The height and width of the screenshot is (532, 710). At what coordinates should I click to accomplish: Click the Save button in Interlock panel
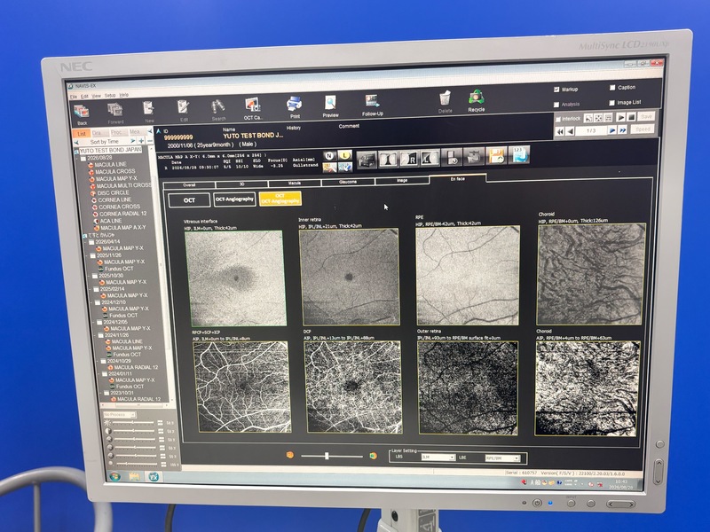[646, 116]
